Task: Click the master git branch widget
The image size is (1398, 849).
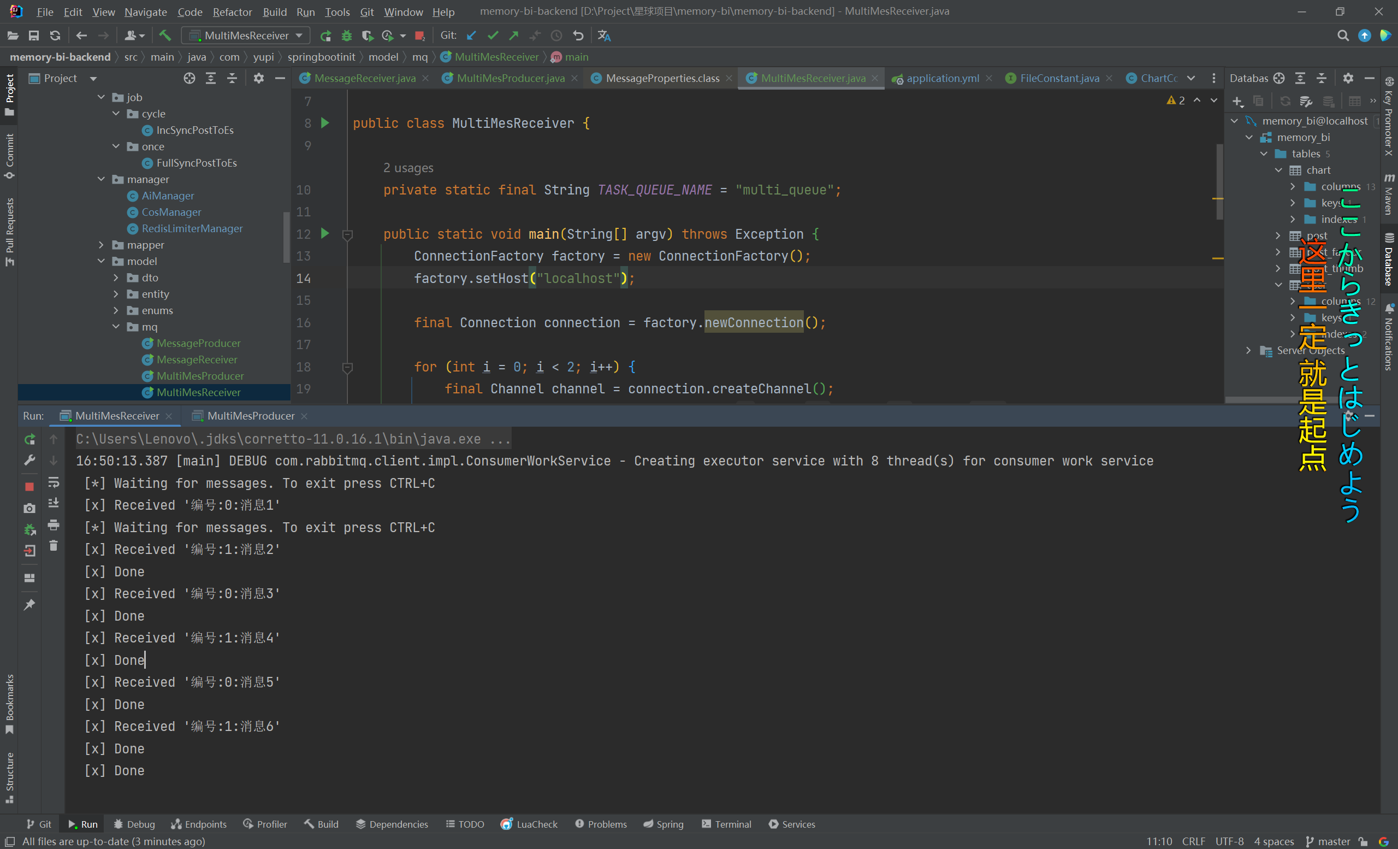Action: tap(1328, 841)
